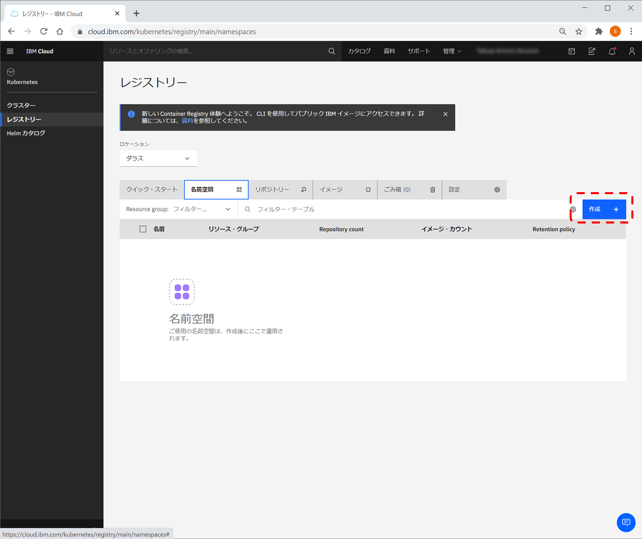Viewport: 642px width, 539px height.
Task: Toggle the select-all checkbox in the table header
Action: coord(143,229)
